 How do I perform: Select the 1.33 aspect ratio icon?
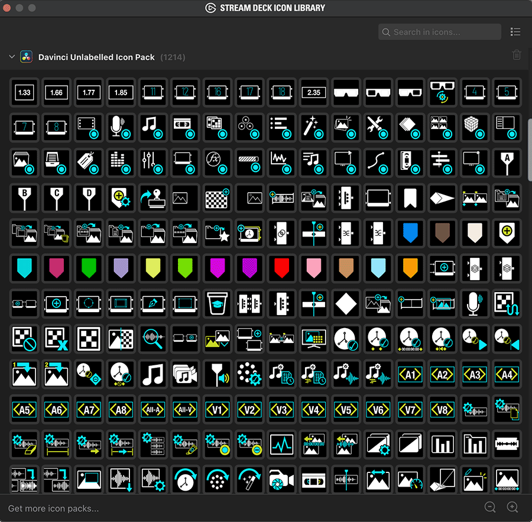(x=24, y=92)
